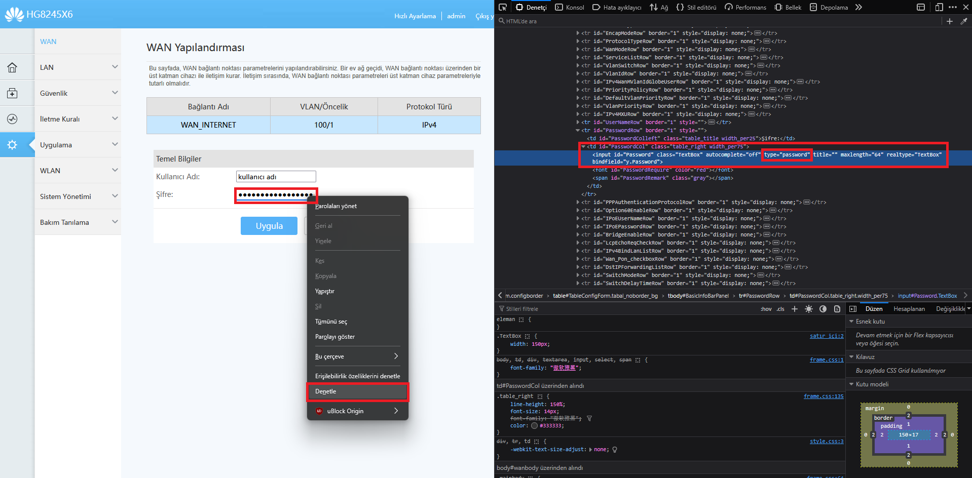Click the plus-box icon in router sidebar
The image size is (972, 478).
coord(12,93)
